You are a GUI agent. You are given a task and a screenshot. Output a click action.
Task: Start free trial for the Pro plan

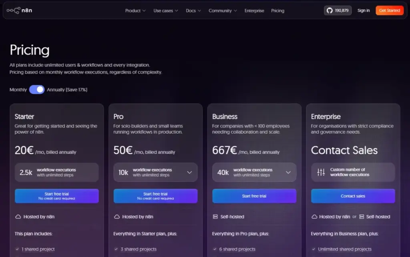(x=155, y=196)
